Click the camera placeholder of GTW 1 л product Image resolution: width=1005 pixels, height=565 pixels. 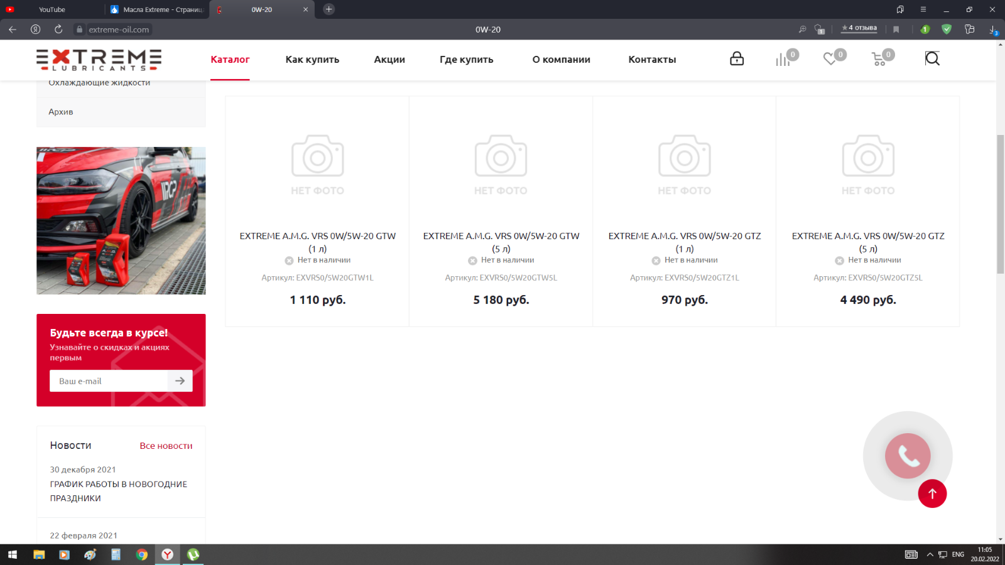point(318,156)
